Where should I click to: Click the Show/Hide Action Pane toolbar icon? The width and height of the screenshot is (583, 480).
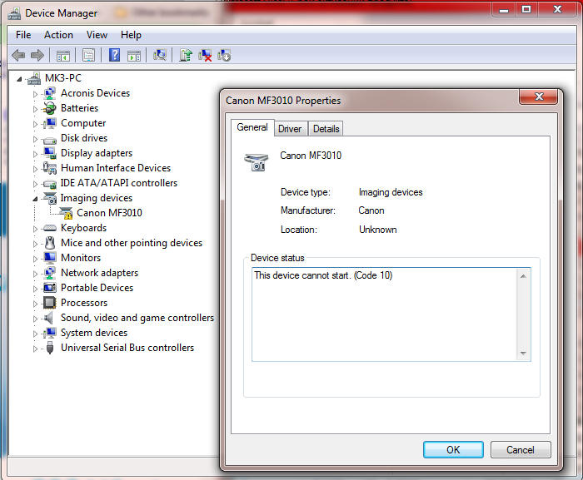tap(134, 56)
